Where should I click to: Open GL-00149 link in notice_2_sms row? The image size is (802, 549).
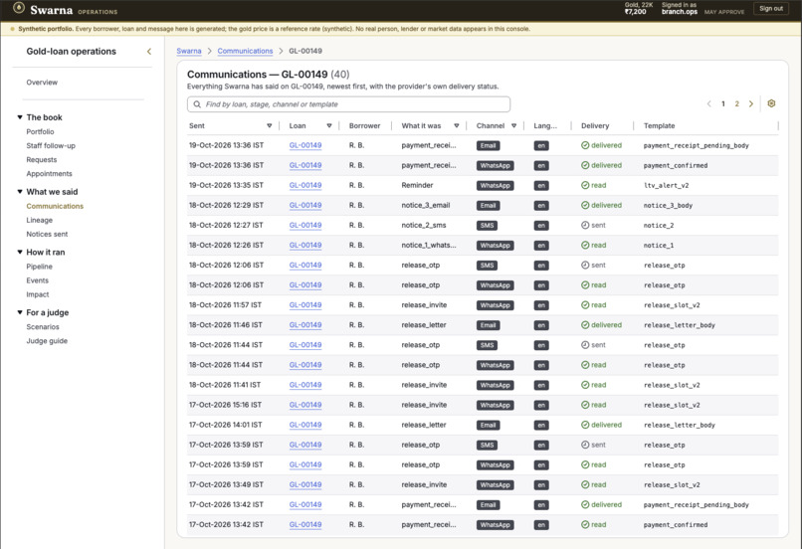click(305, 225)
